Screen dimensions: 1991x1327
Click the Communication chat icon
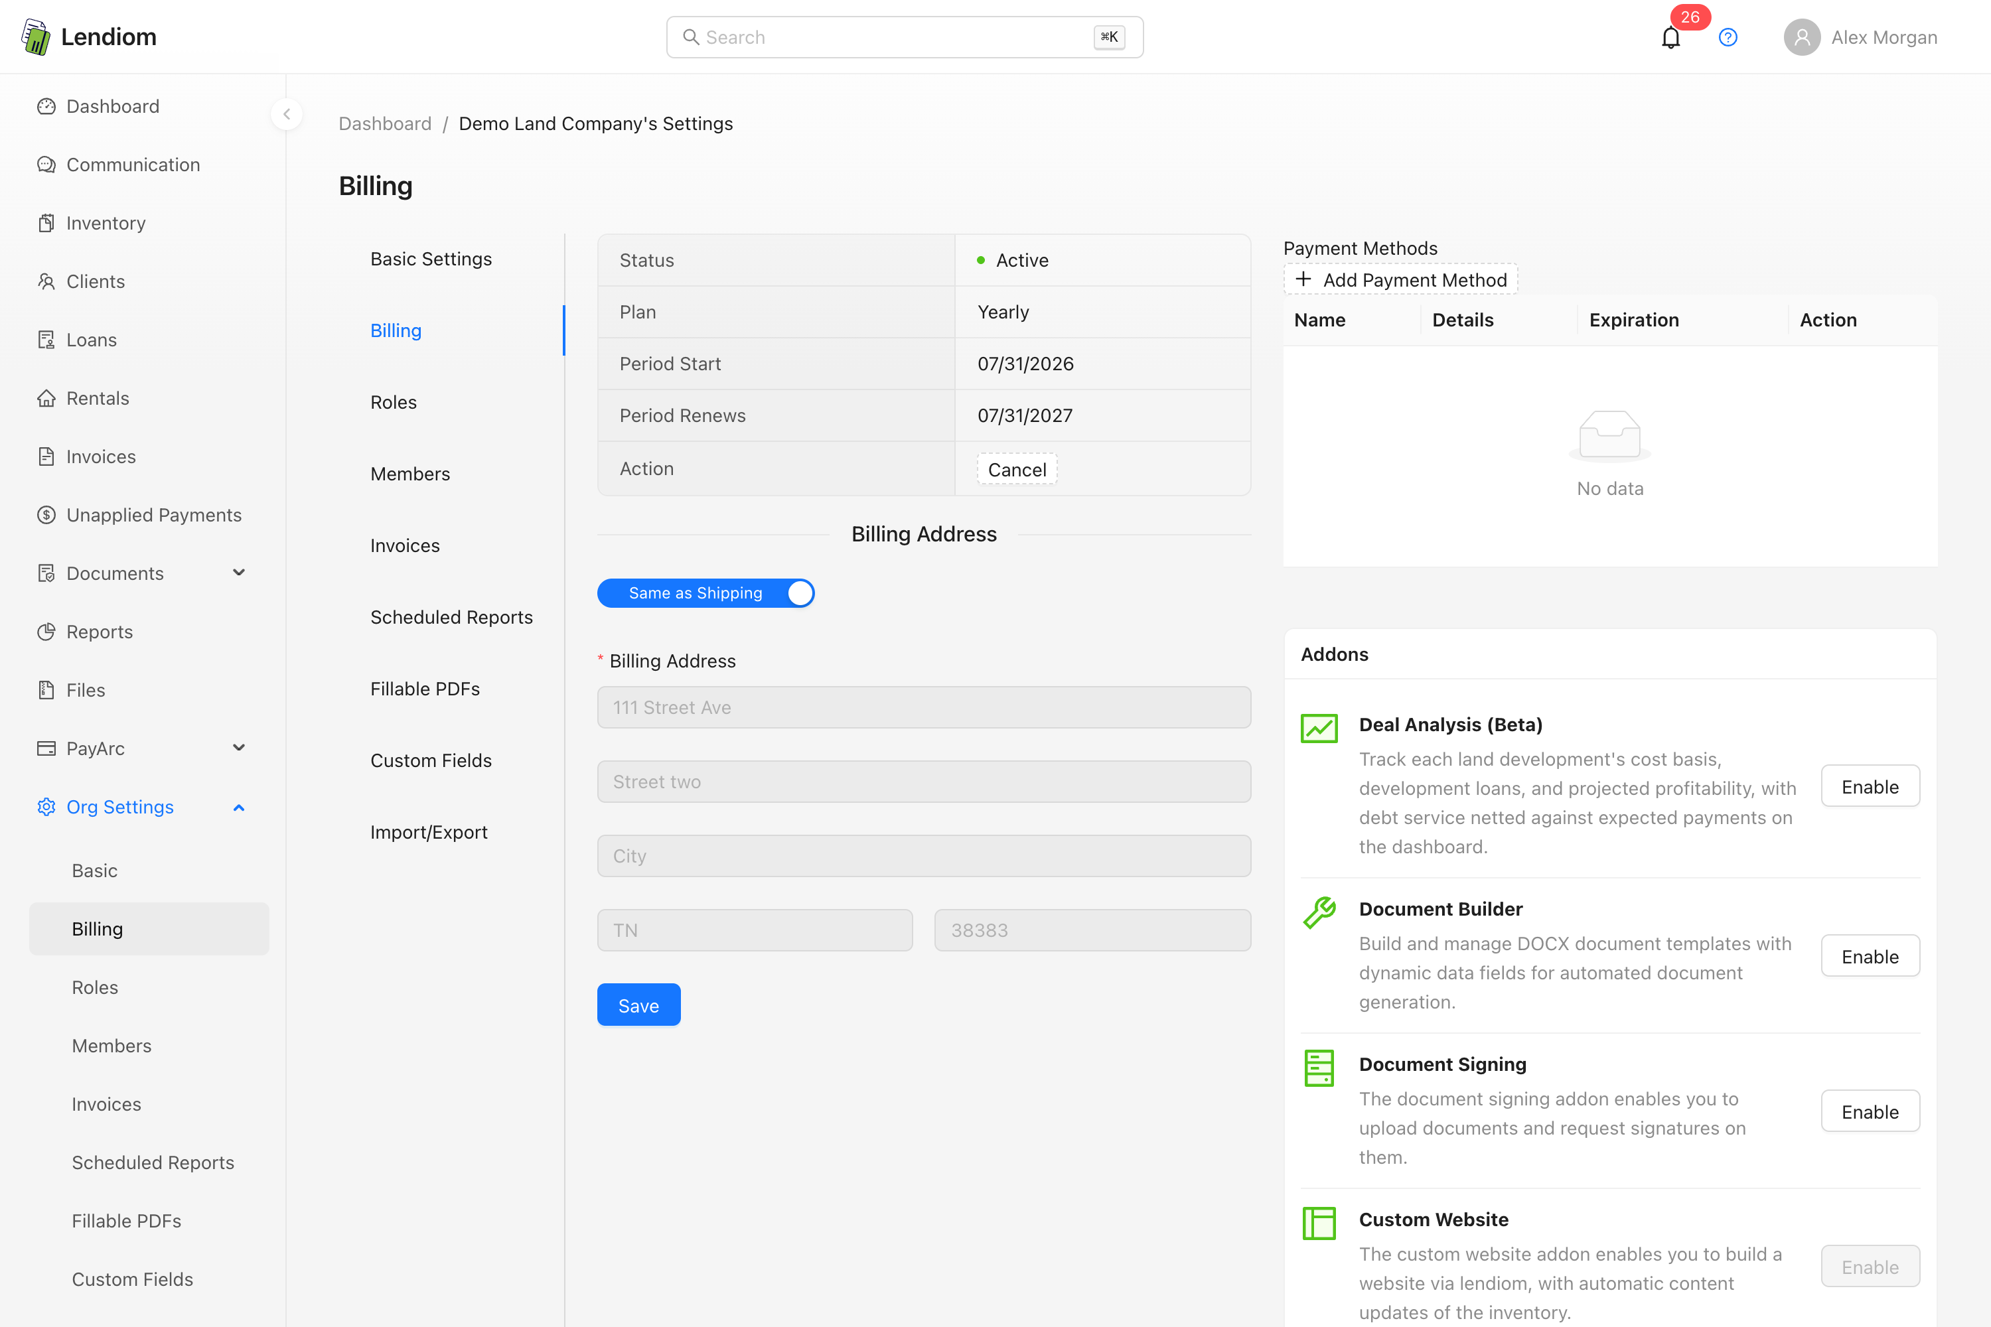(x=46, y=164)
